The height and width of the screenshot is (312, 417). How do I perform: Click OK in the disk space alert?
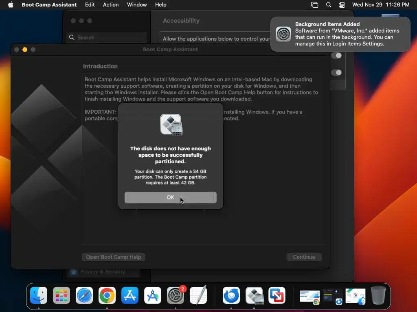point(171,197)
